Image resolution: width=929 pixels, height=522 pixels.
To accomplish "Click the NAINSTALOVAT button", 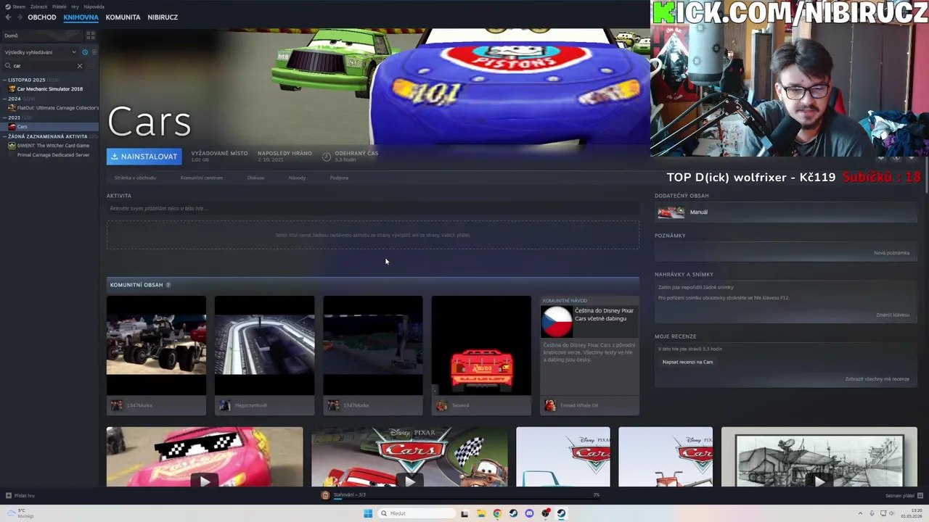I will coord(144,157).
